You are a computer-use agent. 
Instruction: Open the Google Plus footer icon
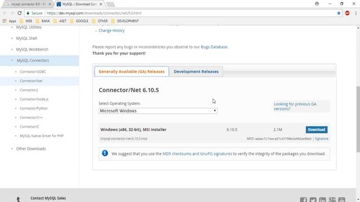[332, 200]
